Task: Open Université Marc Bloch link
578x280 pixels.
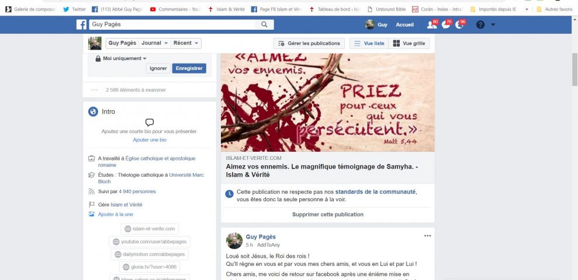Action: pos(151,178)
